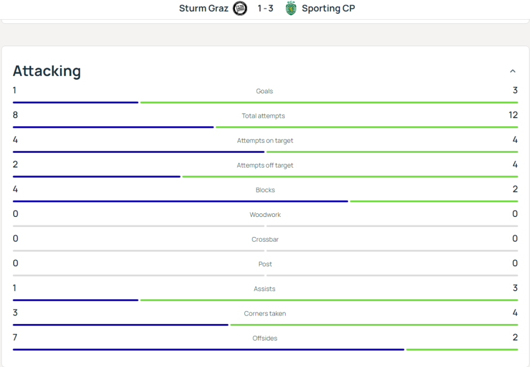530x367 pixels.
Task: Click the Goals statistic label
Action: click(x=264, y=91)
